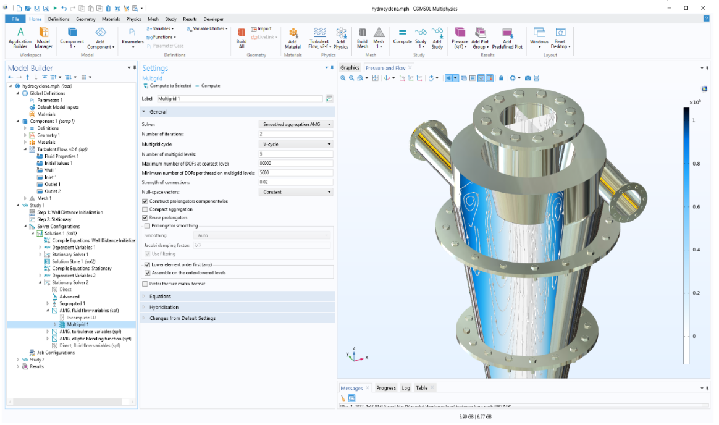Viewport: 719px width, 425px height.
Task: Click the lock icon in Graphics toolbar
Action: (501, 78)
